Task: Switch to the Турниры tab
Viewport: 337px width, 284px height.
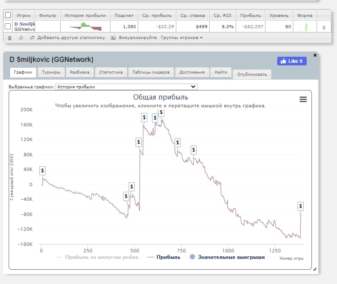Action: [x=51, y=72]
